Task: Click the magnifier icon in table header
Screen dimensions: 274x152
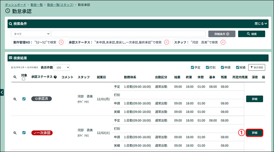Action: point(15,77)
